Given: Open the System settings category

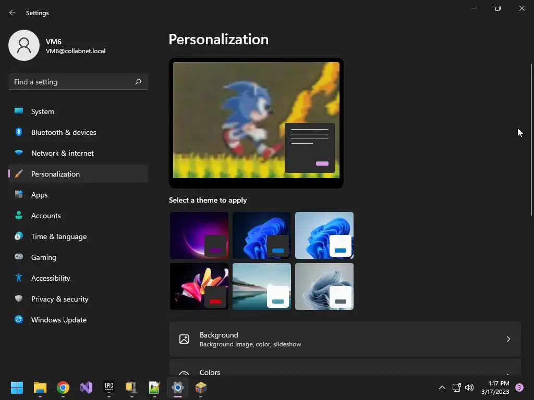Looking at the screenshot, I should click(x=78, y=111).
